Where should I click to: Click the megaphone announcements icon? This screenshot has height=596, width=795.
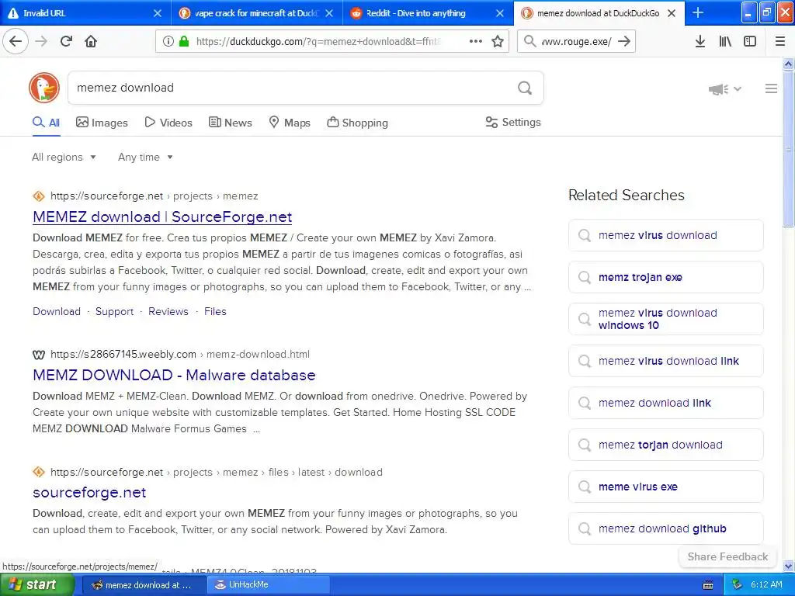718,89
